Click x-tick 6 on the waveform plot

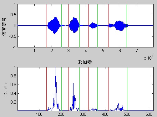pos(120,51)
